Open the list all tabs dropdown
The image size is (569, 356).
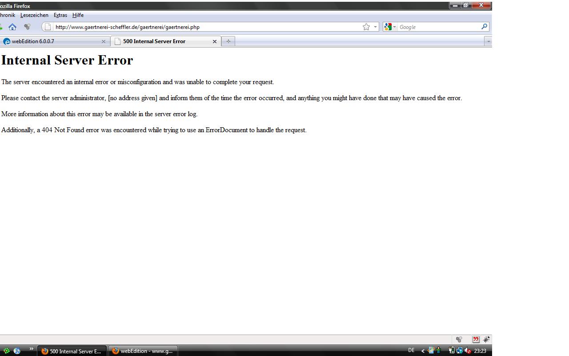coord(488,41)
